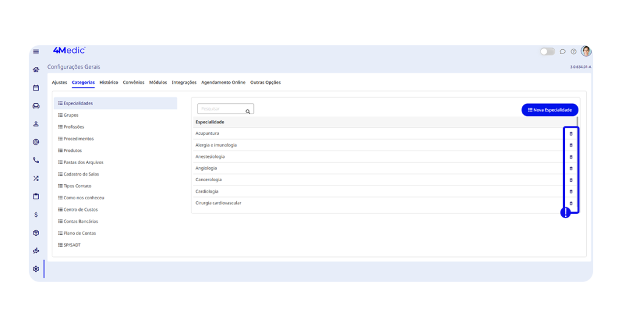Open the calendar icon in sidebar

tap(36, 88)
